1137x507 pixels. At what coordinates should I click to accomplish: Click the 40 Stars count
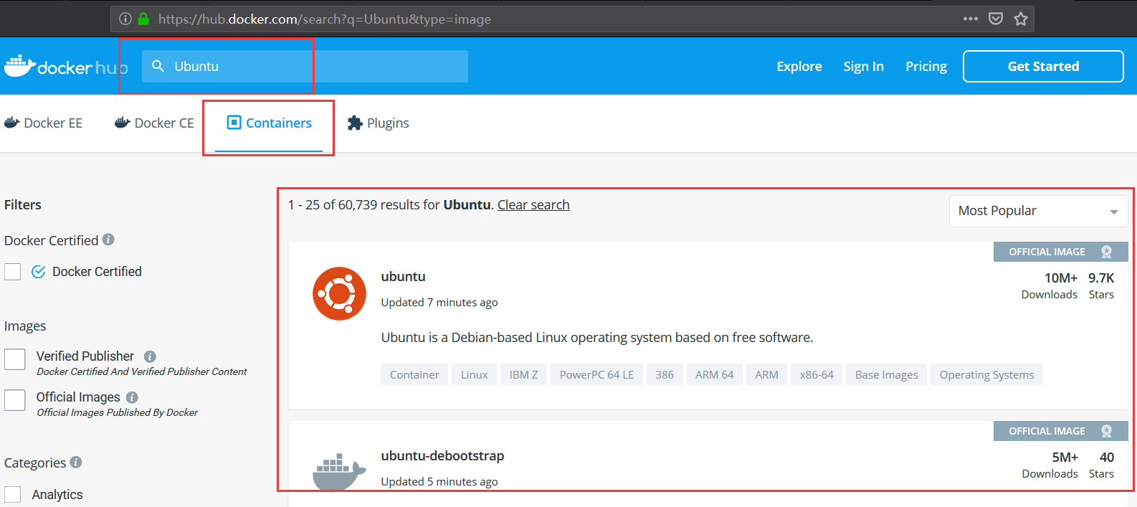click(1102, 465)
